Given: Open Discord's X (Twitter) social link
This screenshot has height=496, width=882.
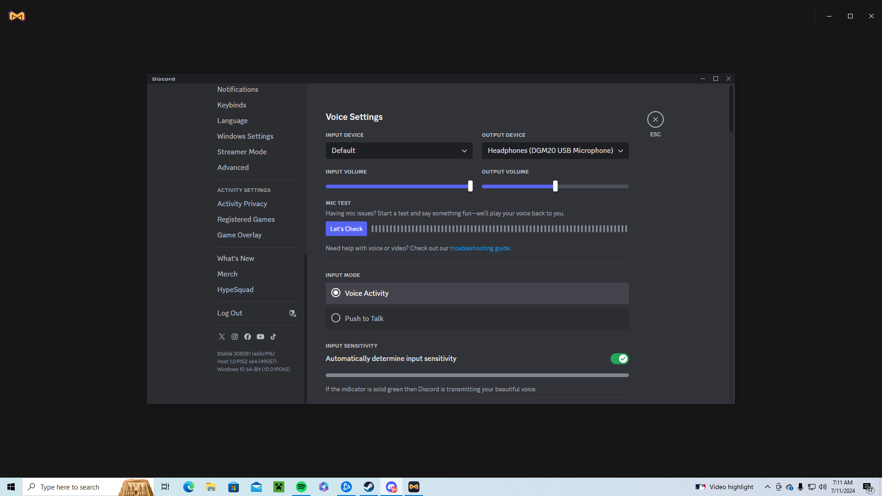Looking at the screenshot, I should (222, 337).
